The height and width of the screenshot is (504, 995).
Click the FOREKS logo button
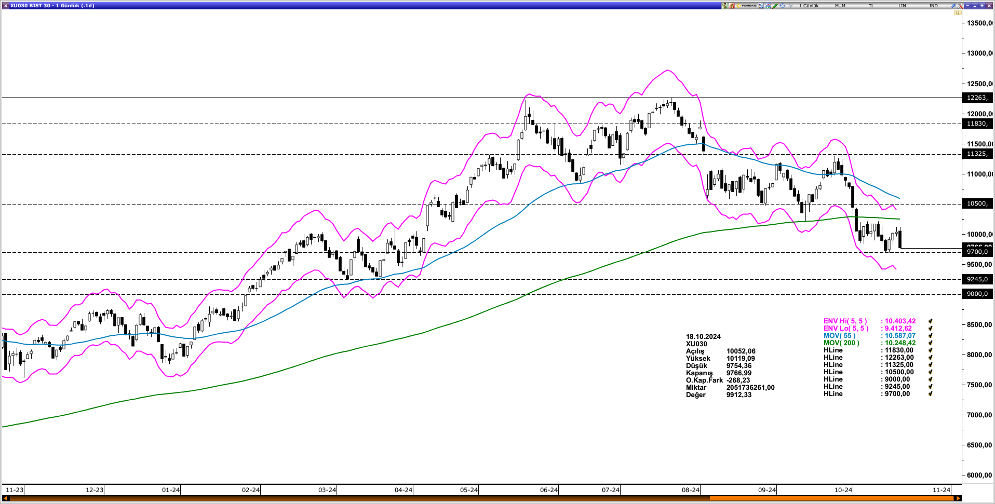click(746, 6)
